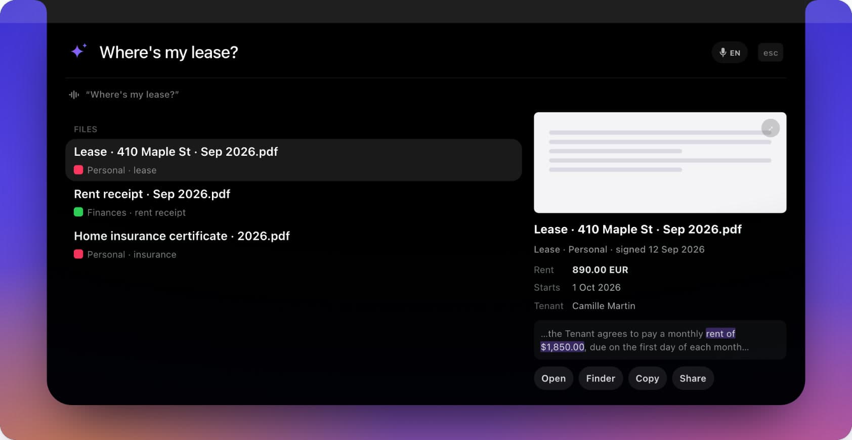
Task: Click the Copy action button
Action: [647, 378]
